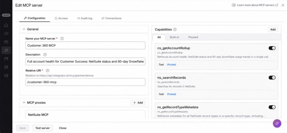Select the tools wand icon in sidebar
287x133 pixels.
[x=6, y=50]
